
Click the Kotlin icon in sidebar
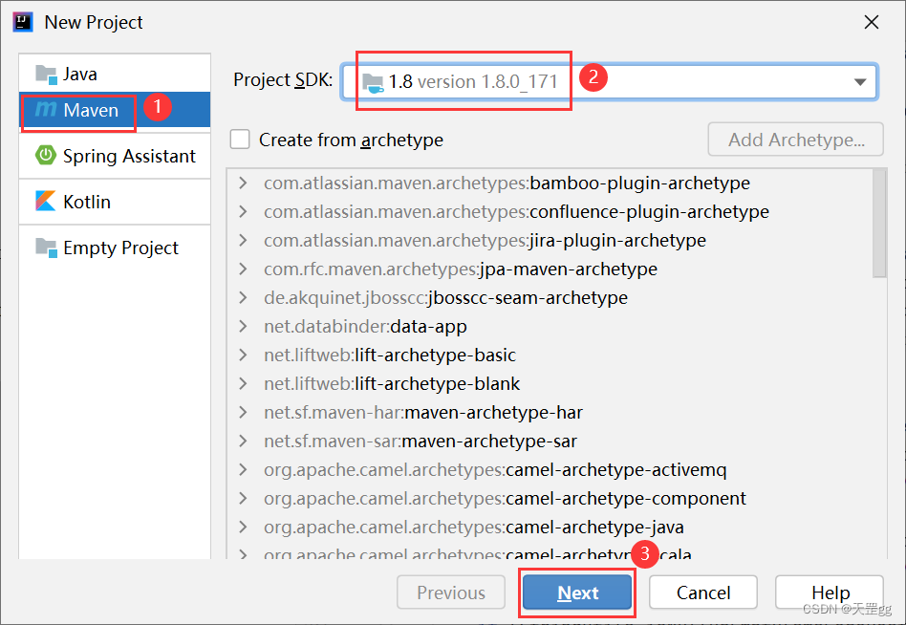pyautogui.click(x=45, y=202)
